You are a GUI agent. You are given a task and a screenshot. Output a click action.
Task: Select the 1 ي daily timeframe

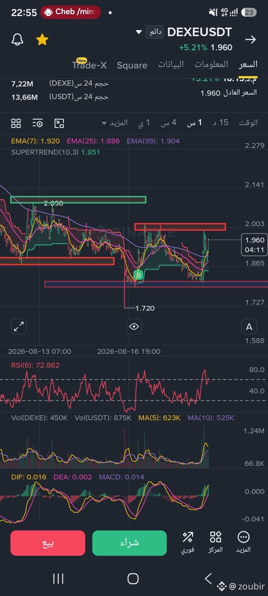pyautogui.click(x=144, y=123)
